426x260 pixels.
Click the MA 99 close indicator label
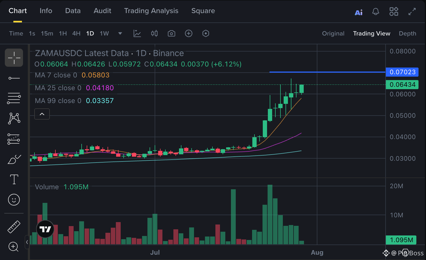(x=58, y=101)
